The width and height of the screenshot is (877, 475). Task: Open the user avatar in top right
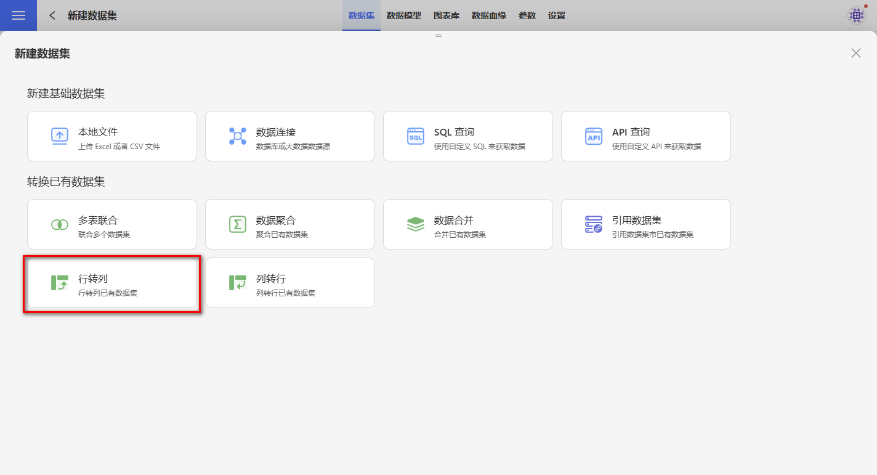857,15
